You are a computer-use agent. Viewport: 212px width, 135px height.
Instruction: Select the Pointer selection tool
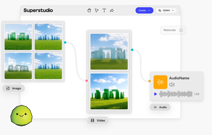(x=97, y=10)
